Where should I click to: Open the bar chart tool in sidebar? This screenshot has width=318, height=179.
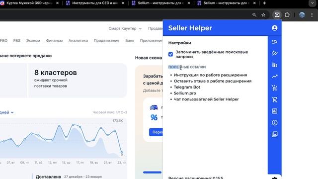click(x=274, y=65)
